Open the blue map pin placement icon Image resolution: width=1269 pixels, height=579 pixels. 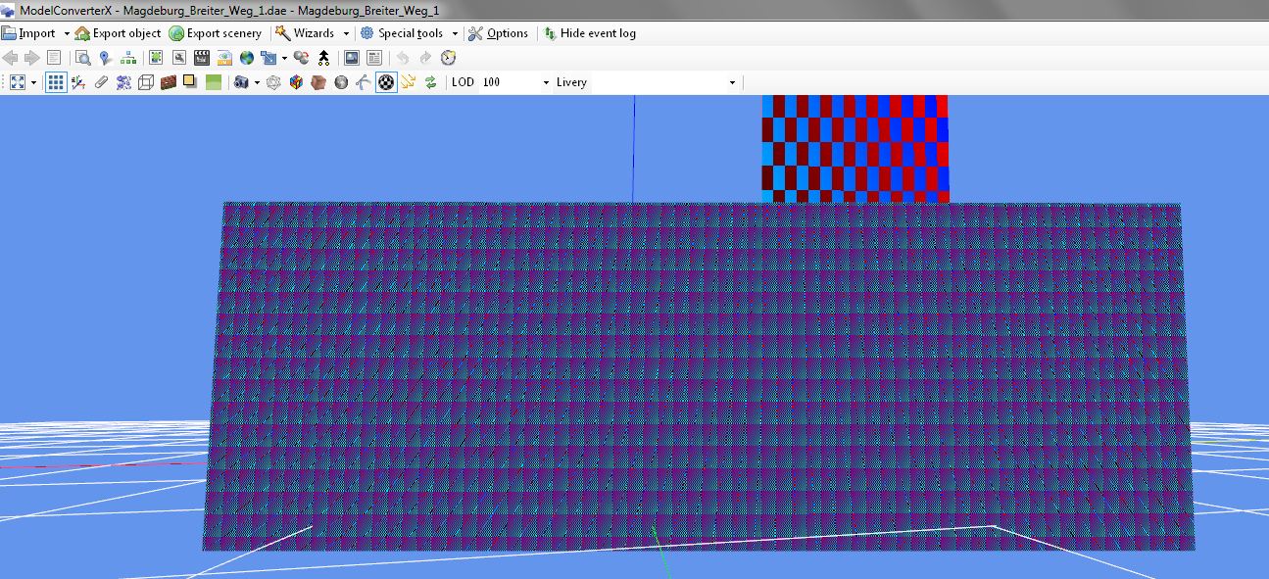coord(106,58)
